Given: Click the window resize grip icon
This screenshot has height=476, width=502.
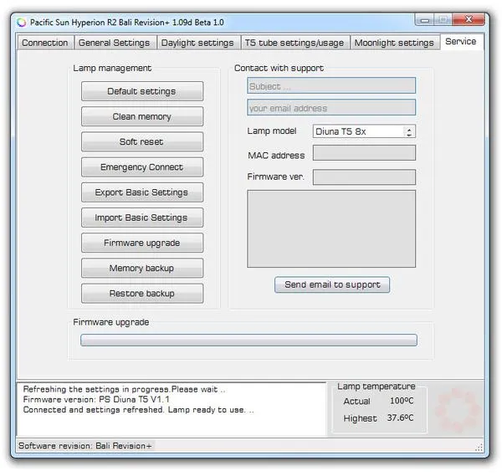Looking at the screenshot, I should click(479, 448).
